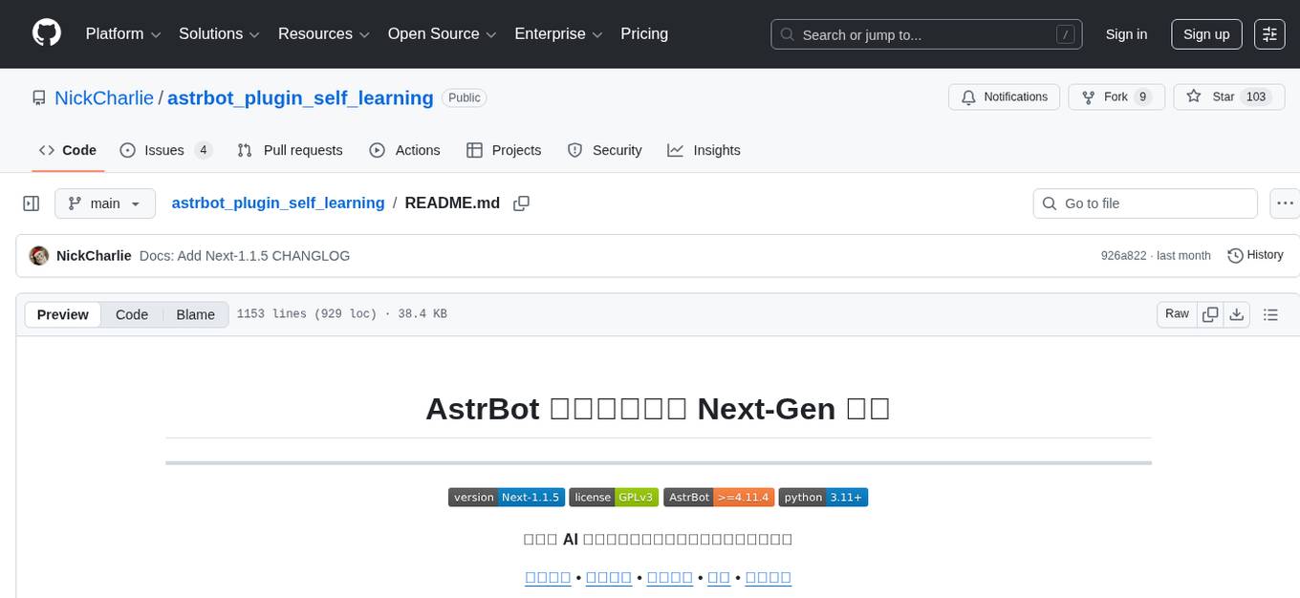The image size is (1300, 598).
Task: Download the raw README.md file
Action: coord(1237,313)
